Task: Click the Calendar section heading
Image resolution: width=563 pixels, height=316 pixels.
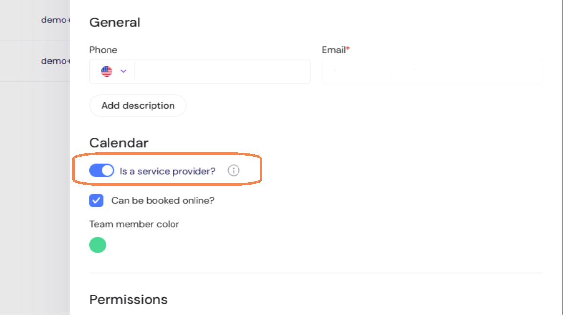Action: (119, 143)
